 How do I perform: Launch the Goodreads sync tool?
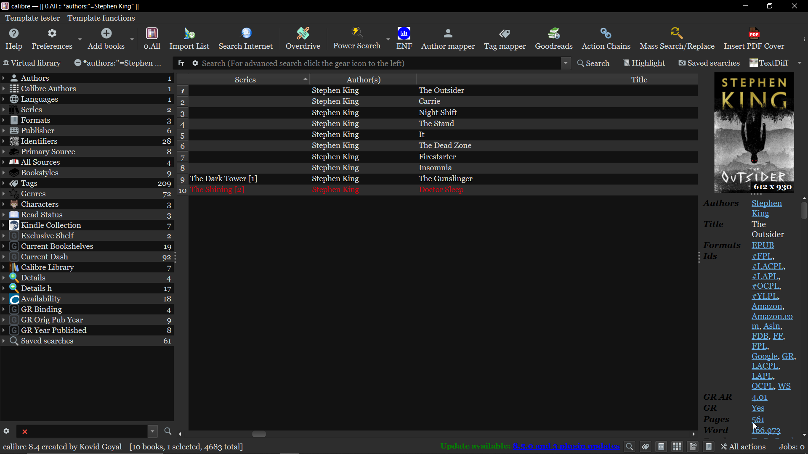point(553,38)
